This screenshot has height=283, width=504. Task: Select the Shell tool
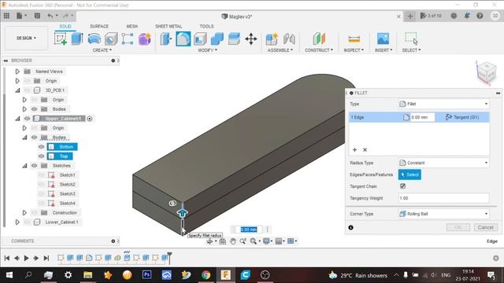(x=200, y=39)
